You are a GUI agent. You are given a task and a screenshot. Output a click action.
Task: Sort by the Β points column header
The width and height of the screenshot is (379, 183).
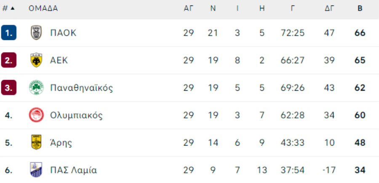[360, 8]
